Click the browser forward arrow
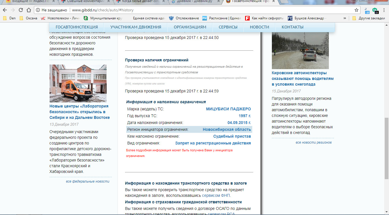Viewport: 389px width, 215px height. (x=13, y=10)
